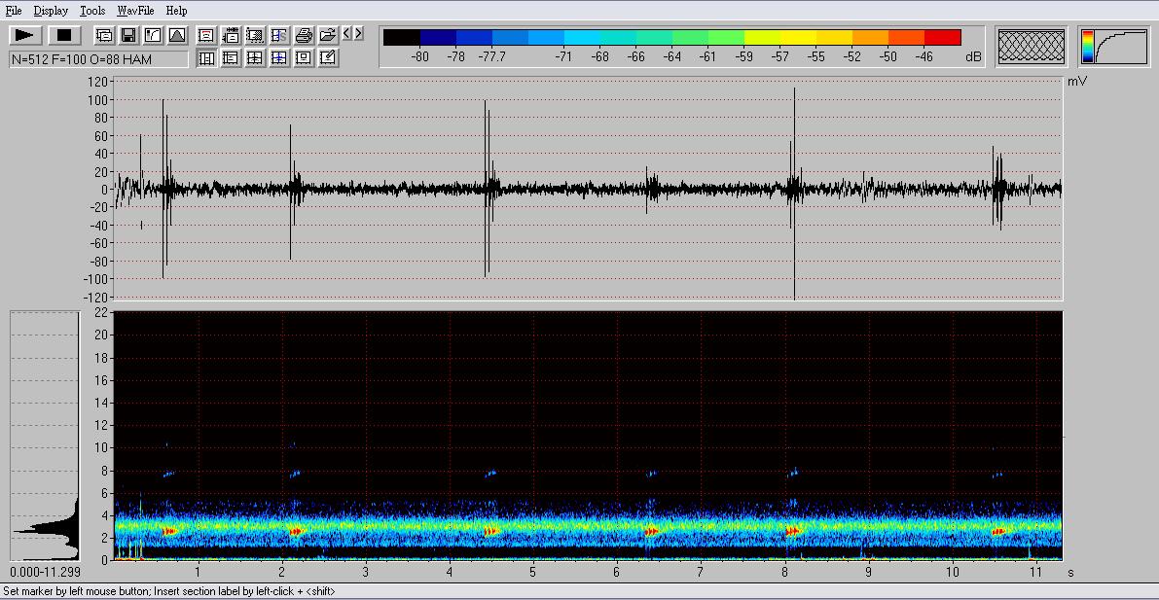Click the open folder icon
Screen dimensions: 1159x600
point(328,36)
